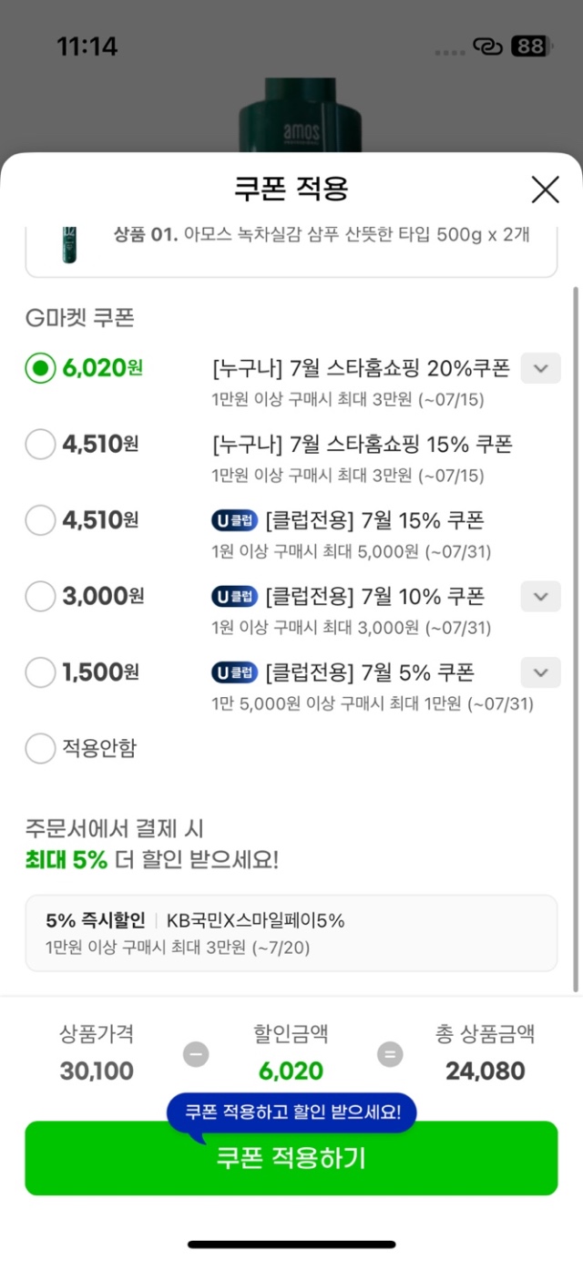
Task: Tap the battery indicator in status bar
Action: [x=528, y=46]
